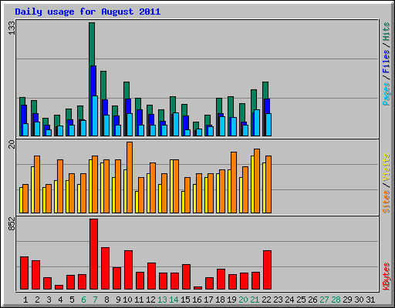Screen dimensions: 395x308
Task: Click the red KBytes bar for day 8
Action: click(x=106, y=268)
